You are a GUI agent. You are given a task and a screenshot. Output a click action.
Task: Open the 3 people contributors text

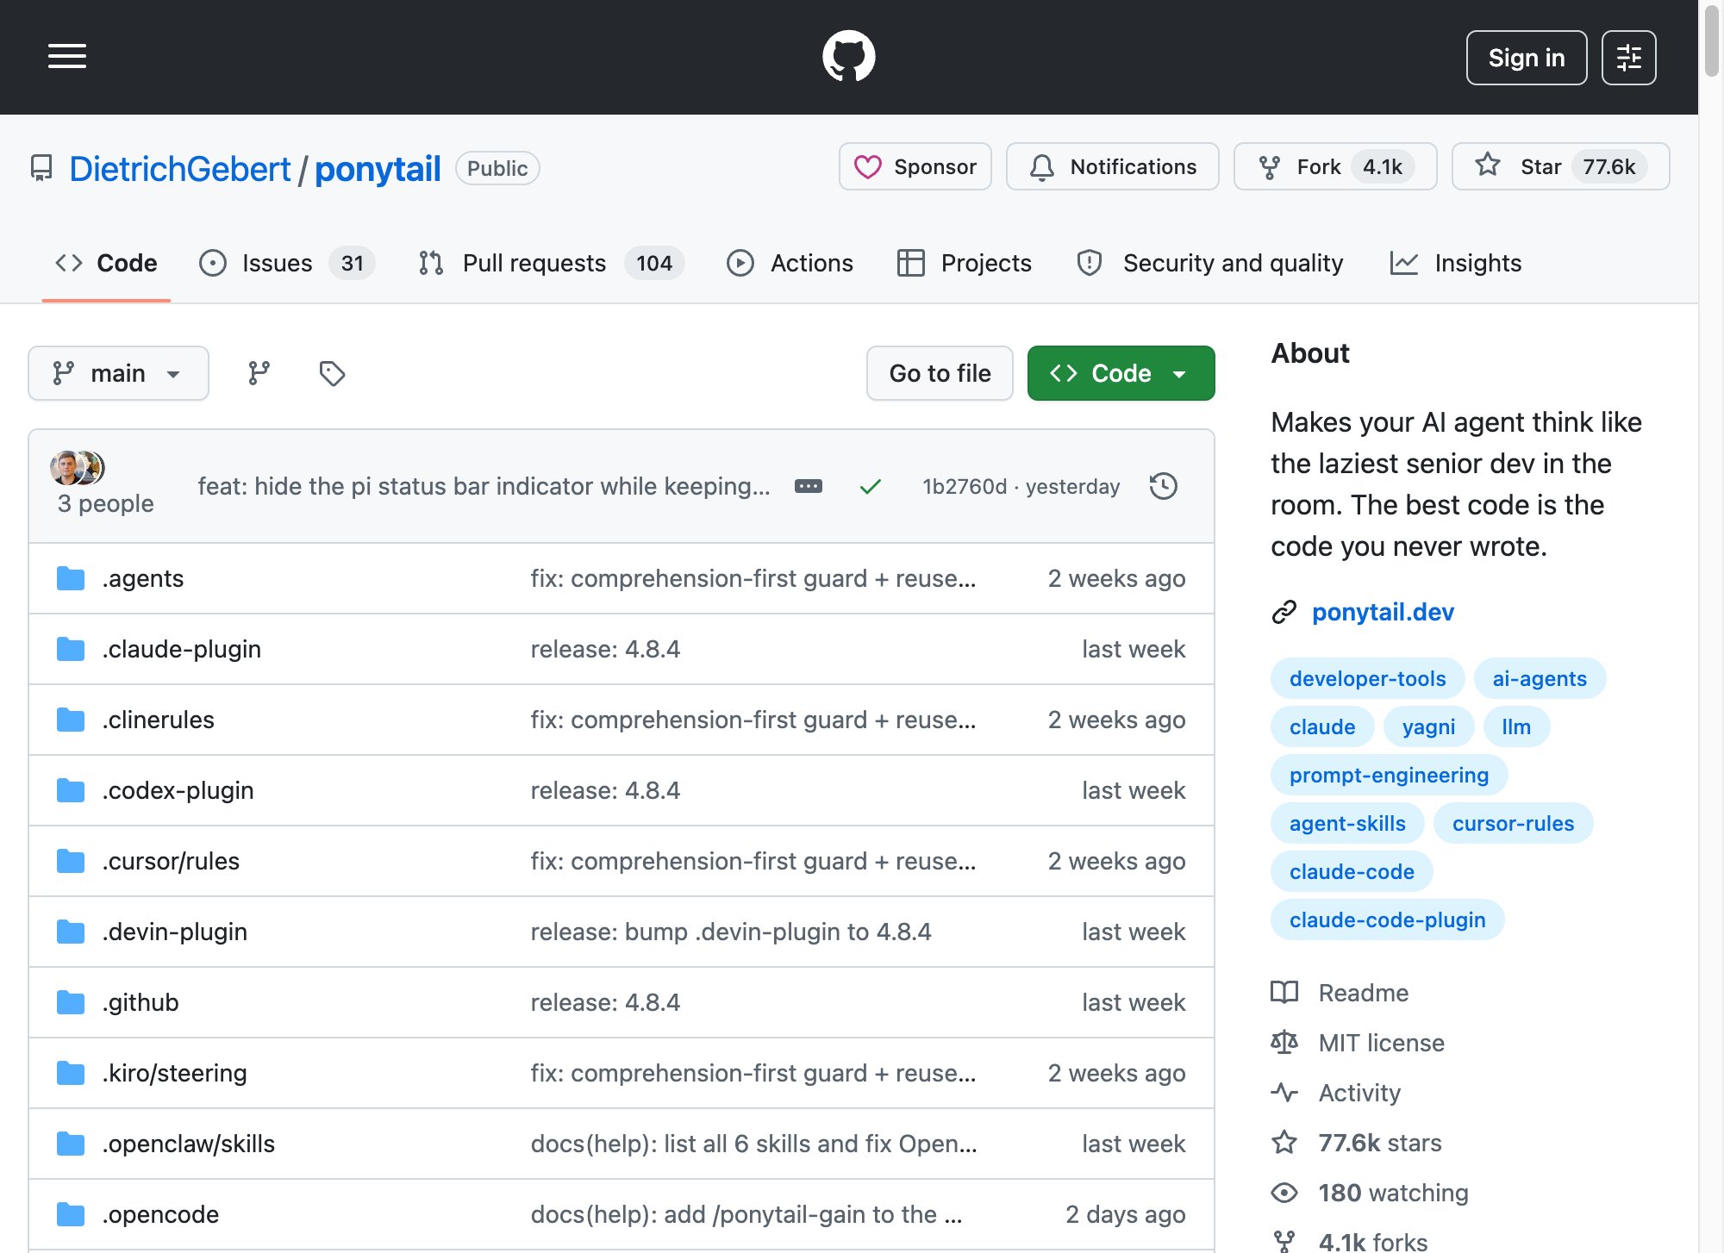(105, 503)
